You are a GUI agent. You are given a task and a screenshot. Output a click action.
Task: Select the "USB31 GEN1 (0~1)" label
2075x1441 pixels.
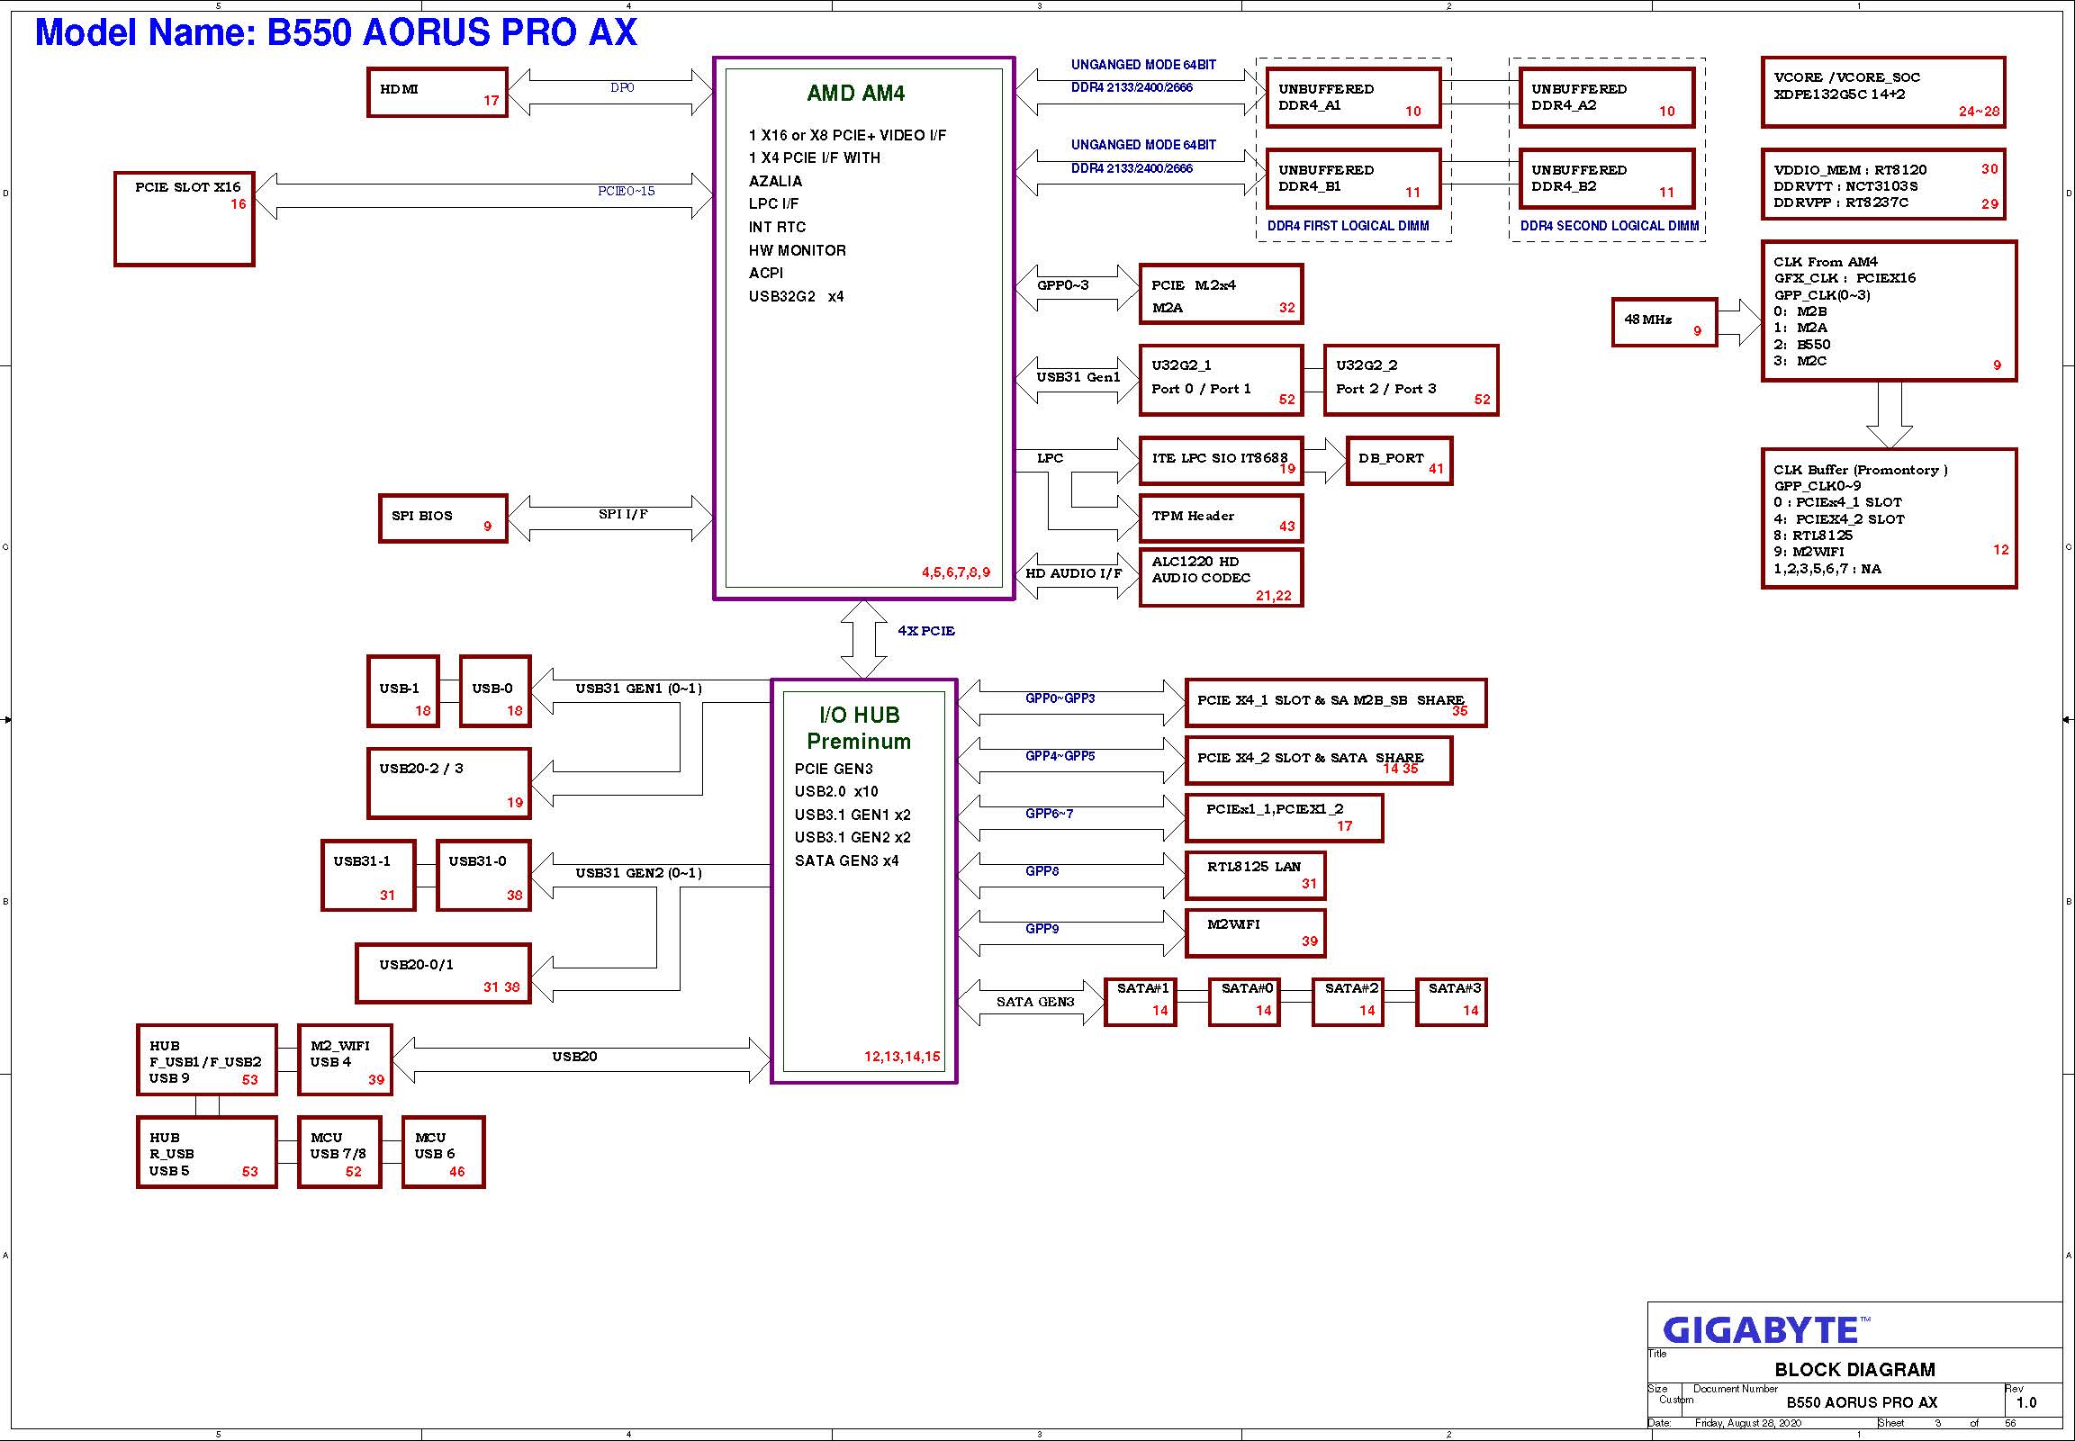(x=638, y=689)
